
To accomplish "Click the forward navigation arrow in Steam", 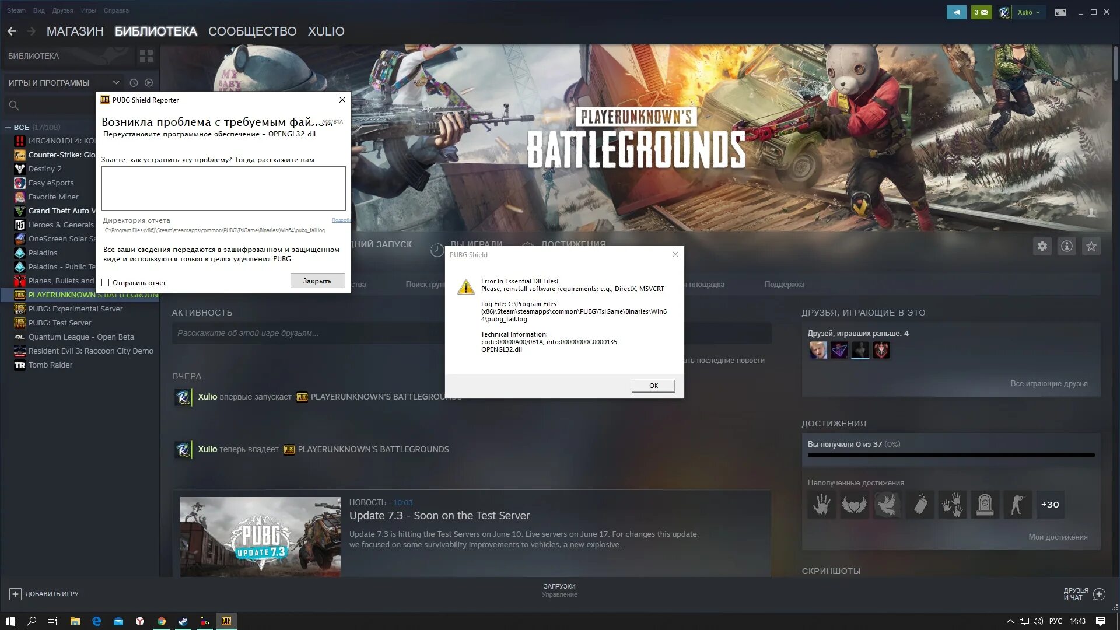I will click(32, 32).
